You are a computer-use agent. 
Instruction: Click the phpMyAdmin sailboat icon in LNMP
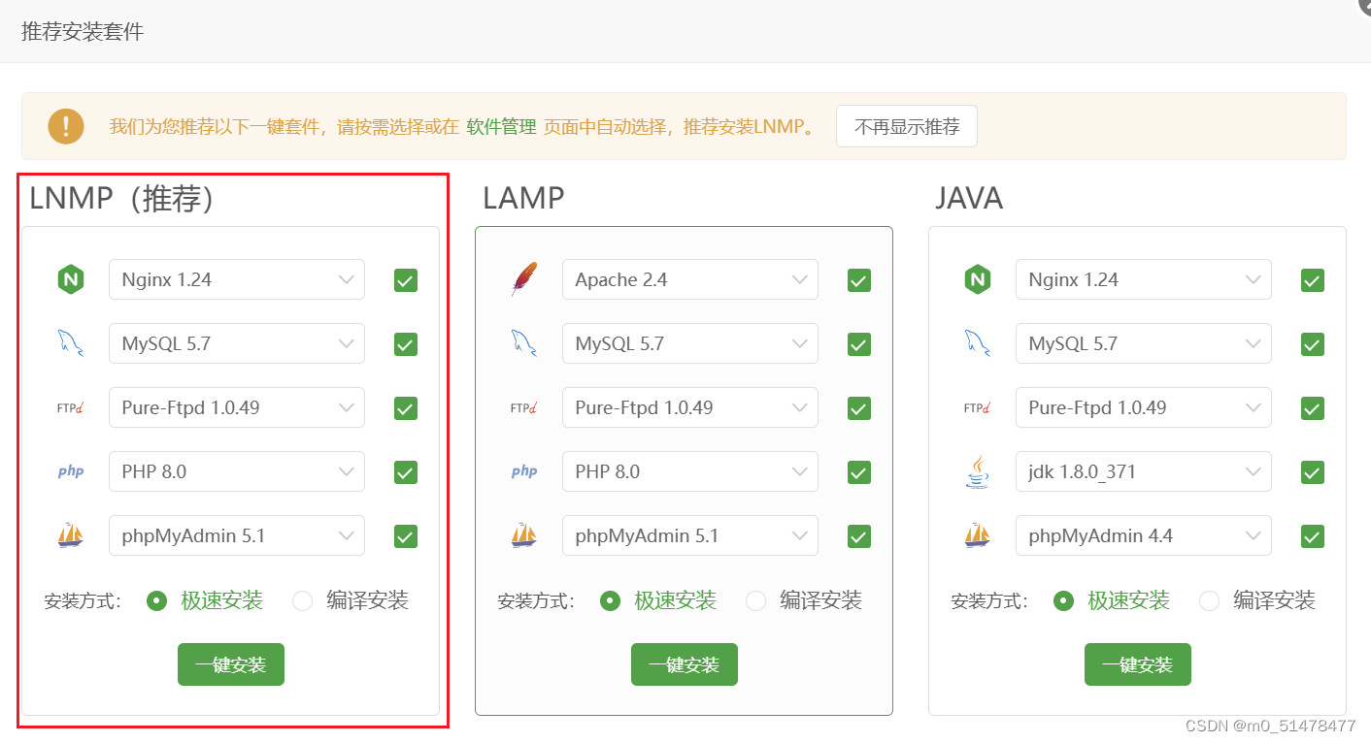pos(70,535)
